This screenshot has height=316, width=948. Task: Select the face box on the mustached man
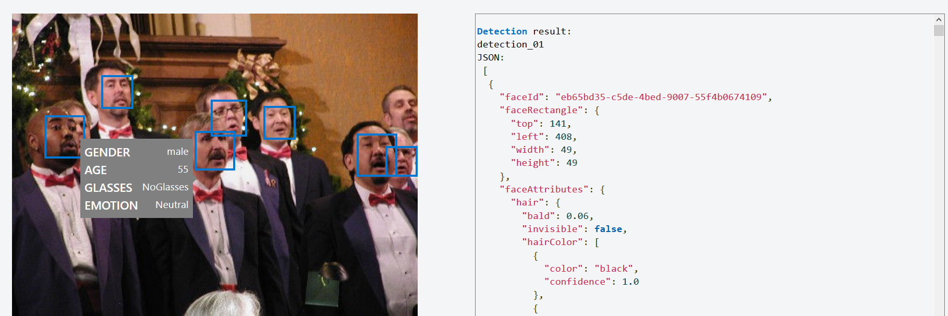(215, 151)
